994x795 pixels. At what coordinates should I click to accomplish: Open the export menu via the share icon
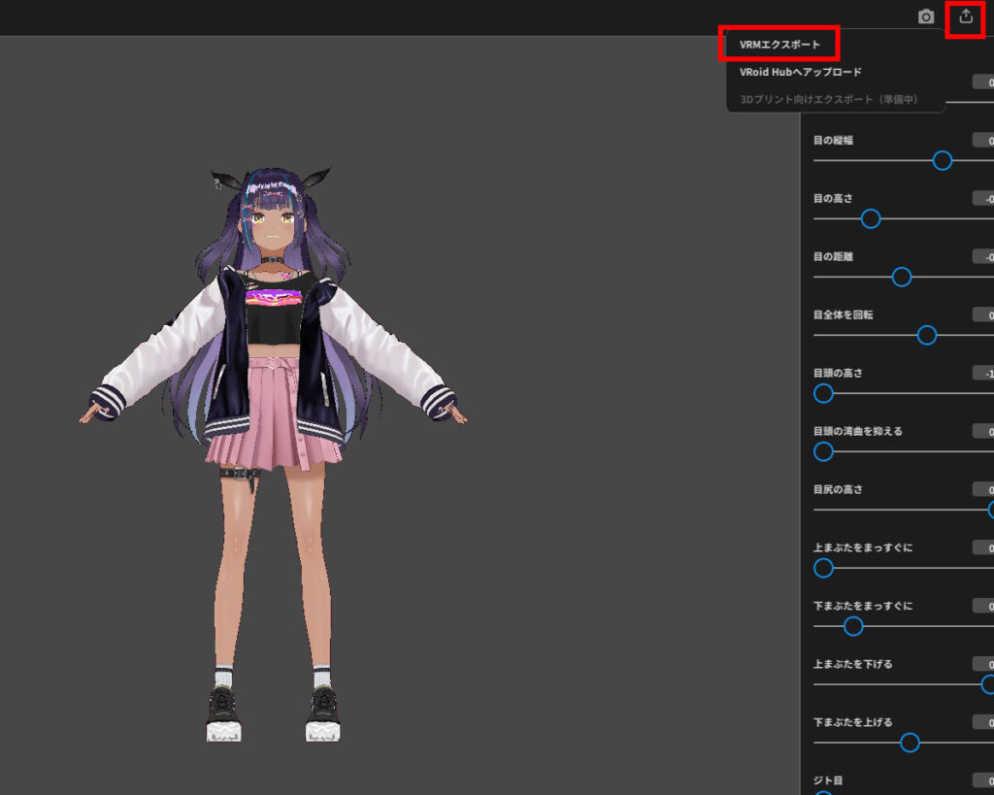[966, 17]
